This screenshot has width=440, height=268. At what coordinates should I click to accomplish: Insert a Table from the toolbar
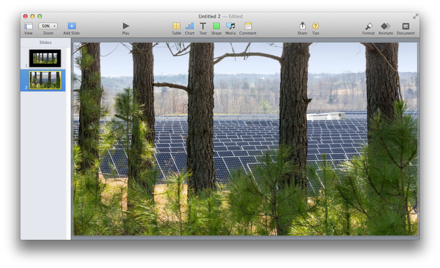point(176,26)
